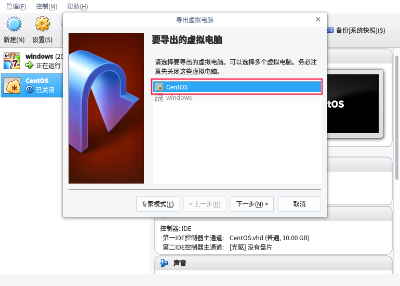Open the 控制(M) menu
Screen dimensions: 400x286
(x=46, y=6)
